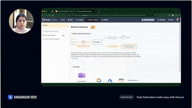
Task: Click the Azure logo
Action: 110,80
